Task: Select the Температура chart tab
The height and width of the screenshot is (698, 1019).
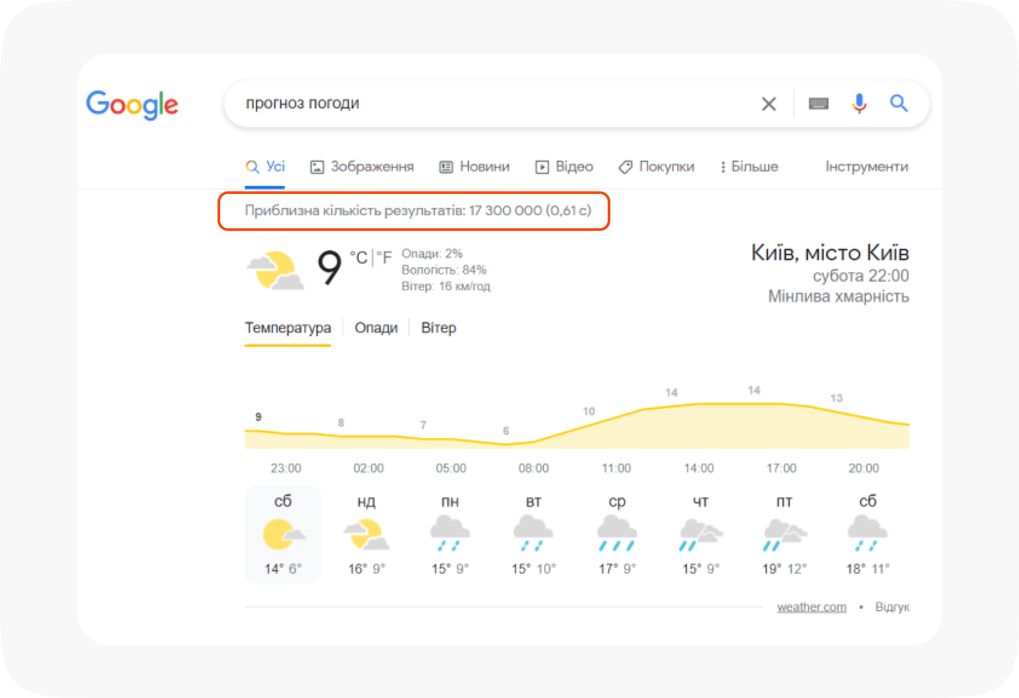Action: coord(288,328)
